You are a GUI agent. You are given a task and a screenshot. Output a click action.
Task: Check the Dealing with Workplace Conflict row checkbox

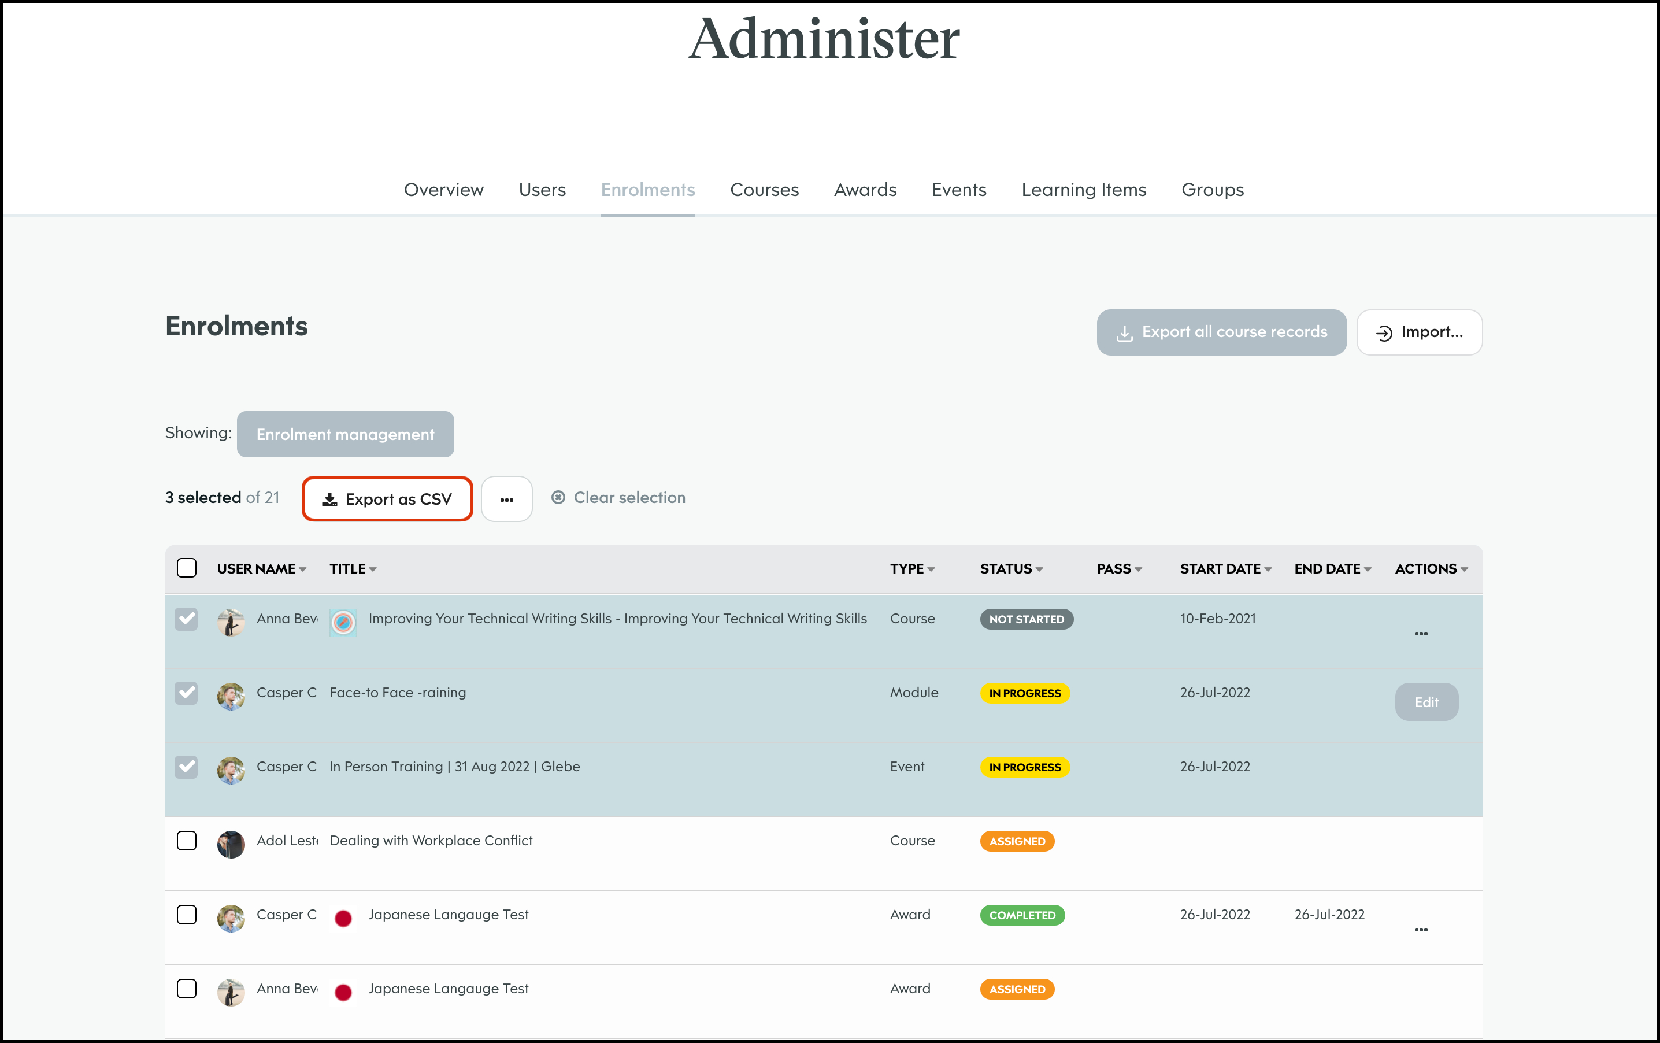pos(187,840)
